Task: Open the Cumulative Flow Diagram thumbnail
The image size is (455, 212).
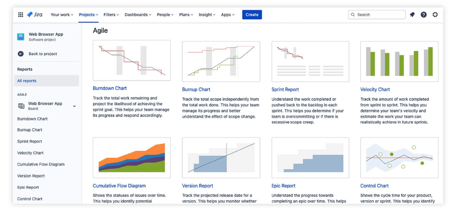Action: (x=132, y=158)
